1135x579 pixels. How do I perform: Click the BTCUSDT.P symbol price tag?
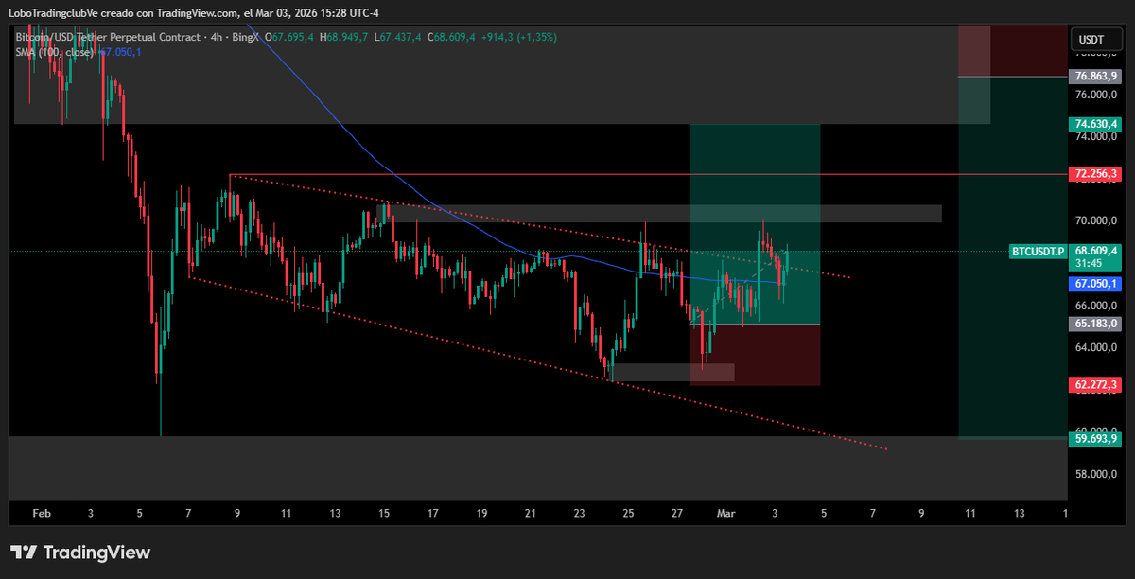(1039, 252)
